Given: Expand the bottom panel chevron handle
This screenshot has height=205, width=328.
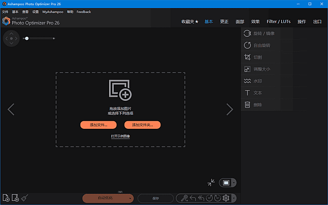Looking at the screenshot, I should pyautogui.click(x=119, y=191).
